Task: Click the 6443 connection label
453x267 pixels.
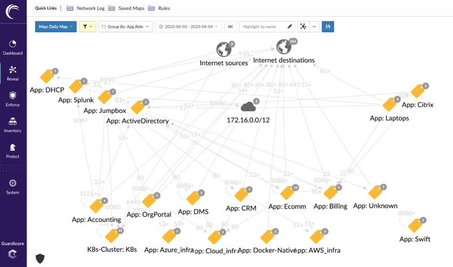Action: pos(134,202)
